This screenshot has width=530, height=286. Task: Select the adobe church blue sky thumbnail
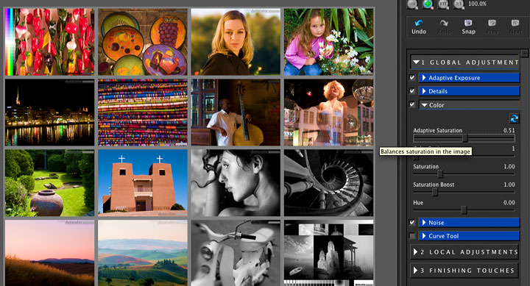[x=143, y=183]
